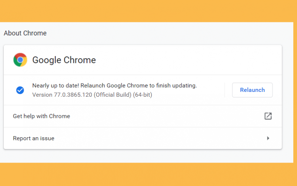The width and height of the screenshot is (297, 186).
Task: Select the Report an issue text
Action: (33, 138)
